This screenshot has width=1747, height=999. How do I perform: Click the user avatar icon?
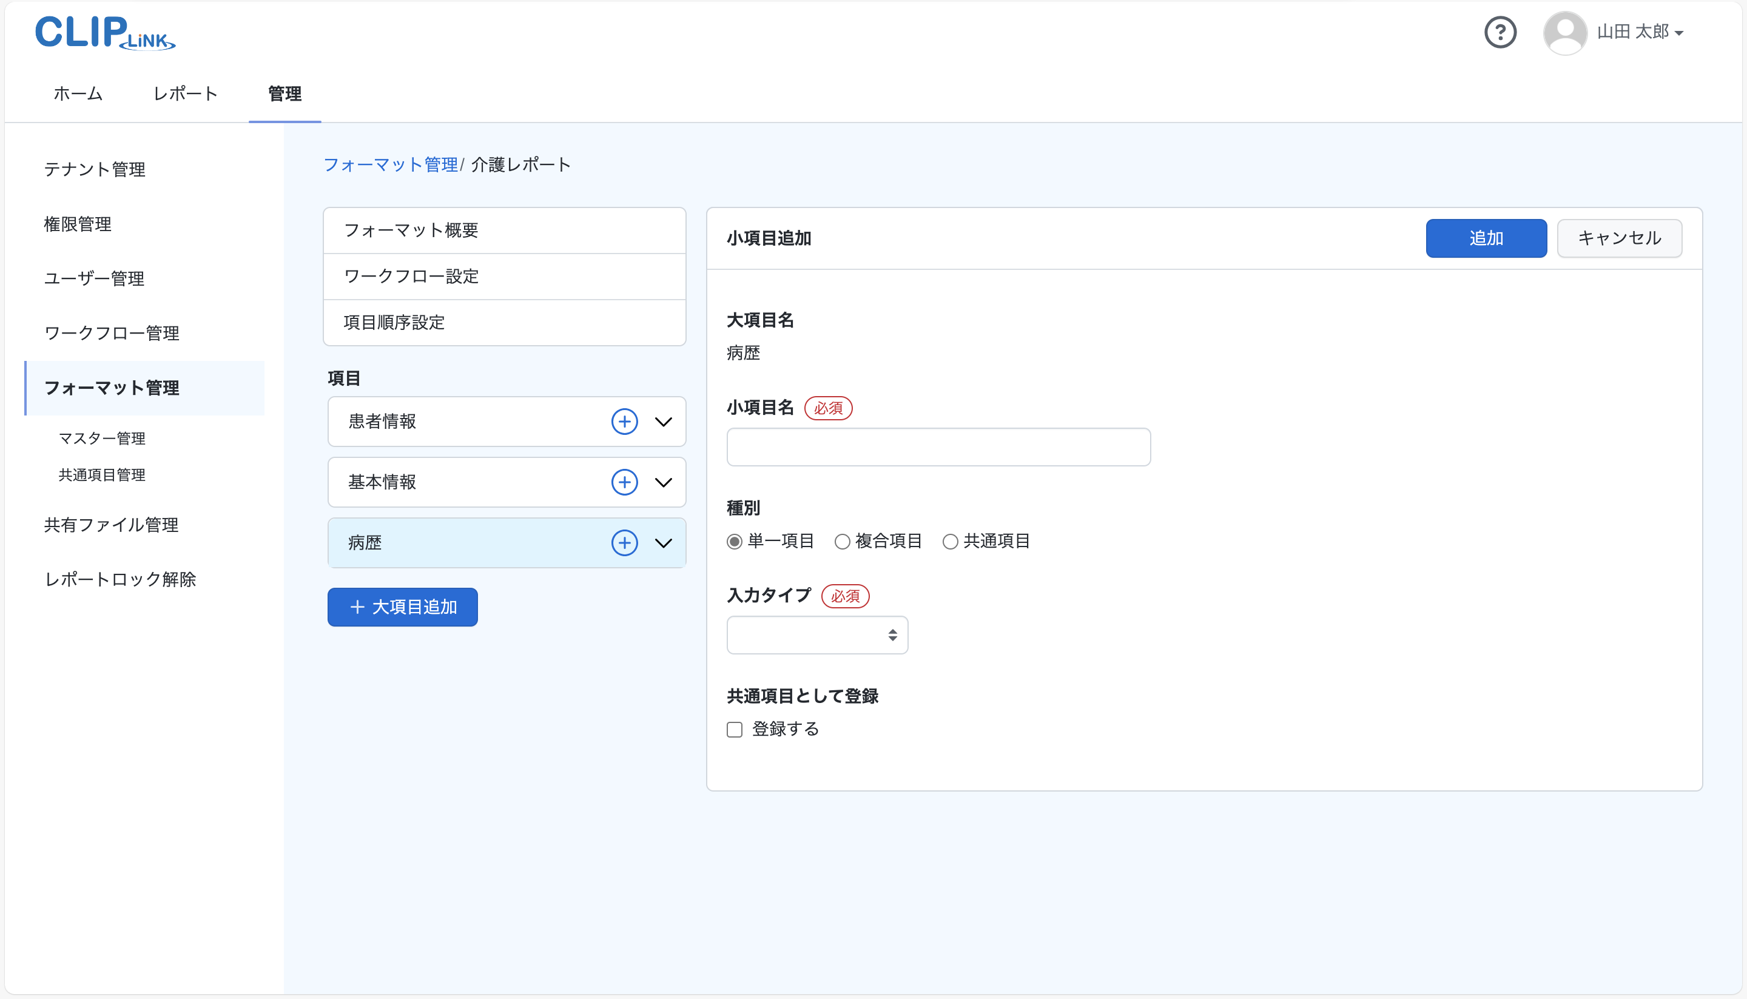point(1564,32)
